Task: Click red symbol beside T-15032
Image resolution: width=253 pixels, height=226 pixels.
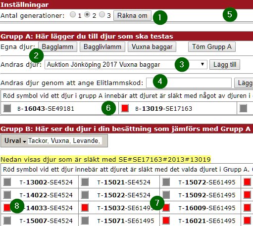Action: (x=85, y=208)
